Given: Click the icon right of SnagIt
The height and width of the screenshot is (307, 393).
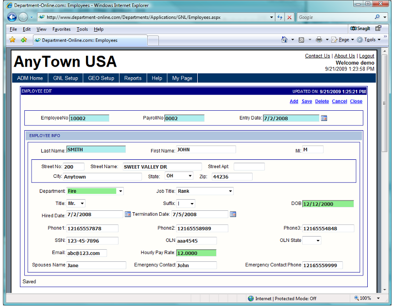Looking at the screenshot, I should 378,28.
